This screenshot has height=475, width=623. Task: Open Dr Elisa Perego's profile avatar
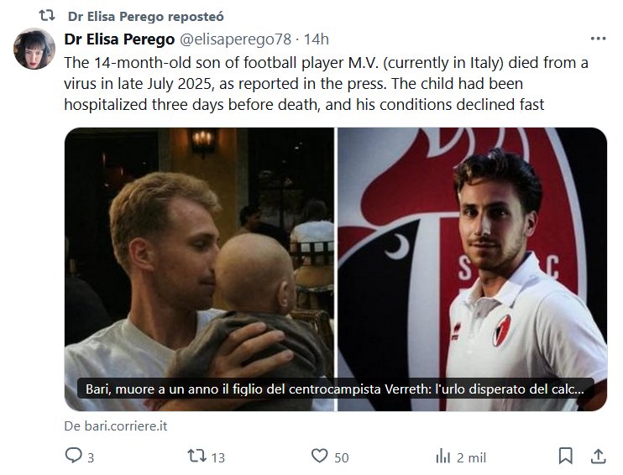pyautogui.click(x=34, y=49)
